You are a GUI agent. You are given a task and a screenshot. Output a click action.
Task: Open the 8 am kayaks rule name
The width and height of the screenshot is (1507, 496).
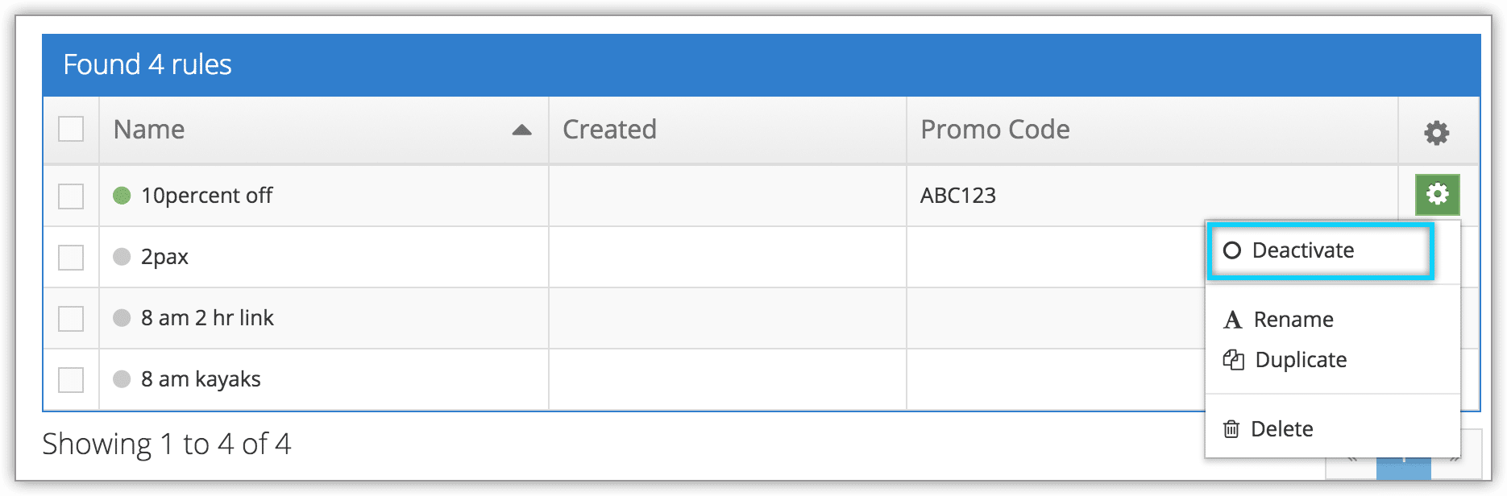[x=201, y=379]
